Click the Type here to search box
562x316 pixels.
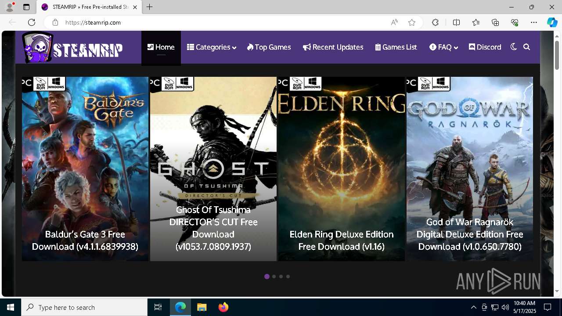pyautogui.click(x=84, y=307)
